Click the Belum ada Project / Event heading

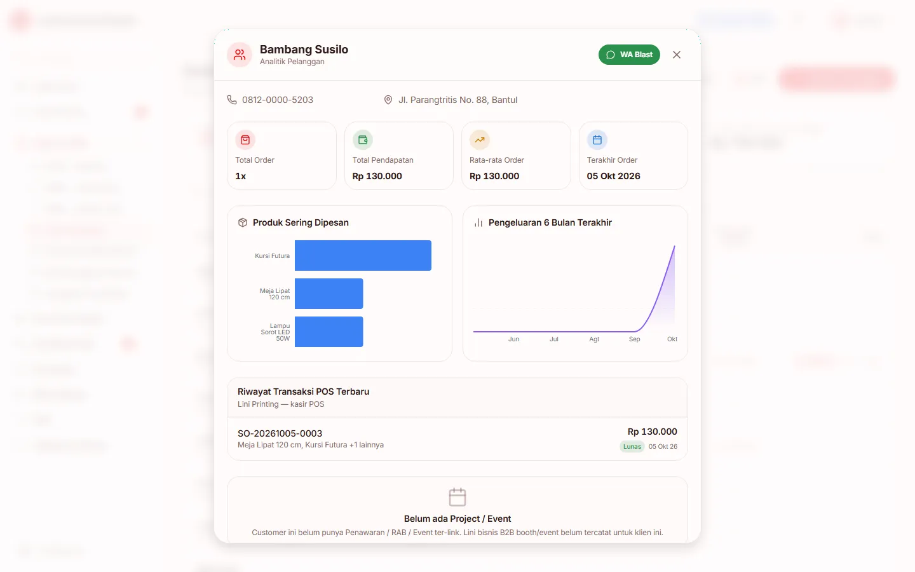click(457, 519)
